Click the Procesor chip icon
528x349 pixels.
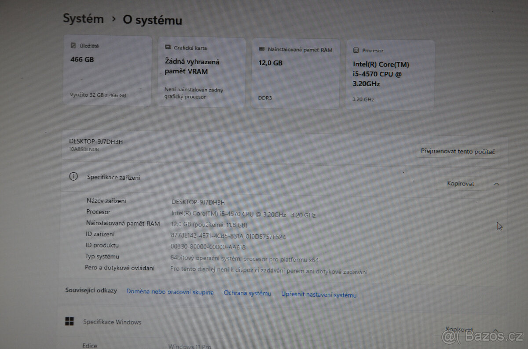[x=357, y=51]
